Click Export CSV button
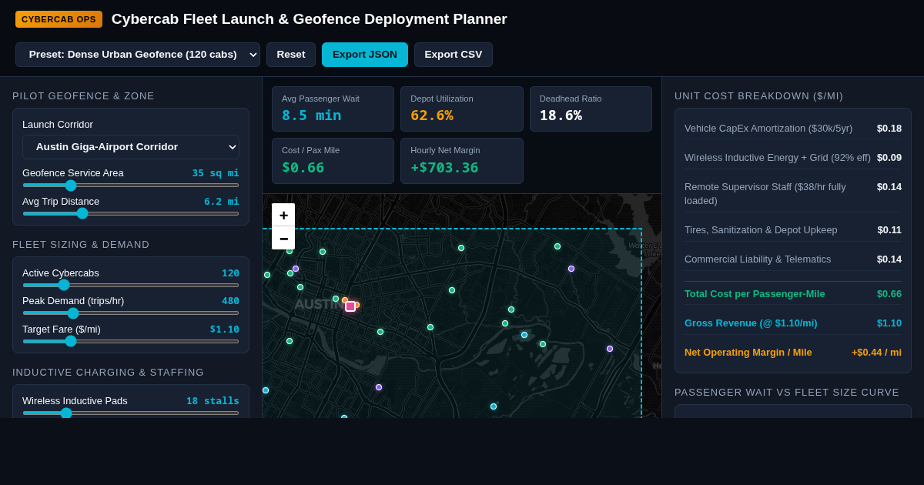Viewport: 924px width, 485px height. 454,55
